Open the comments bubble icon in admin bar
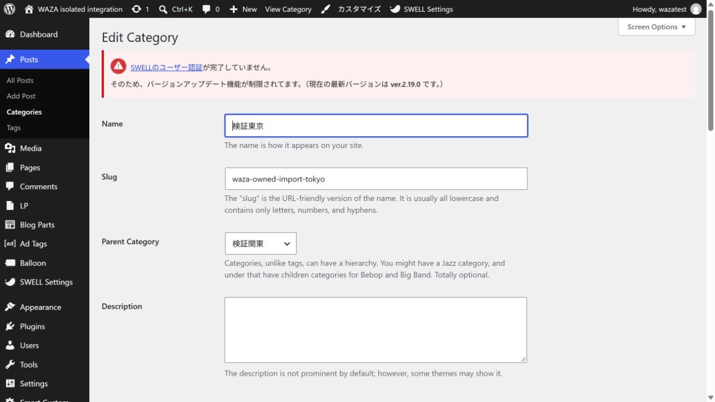Viewport: 715px width, 402px height. click(x=206, y=9)
